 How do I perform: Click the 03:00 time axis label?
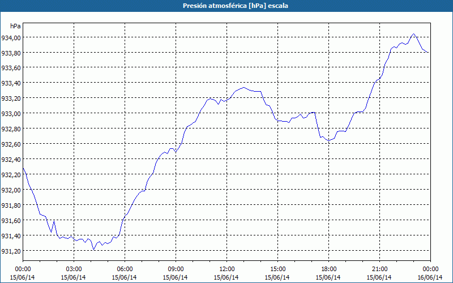(74, 269)
